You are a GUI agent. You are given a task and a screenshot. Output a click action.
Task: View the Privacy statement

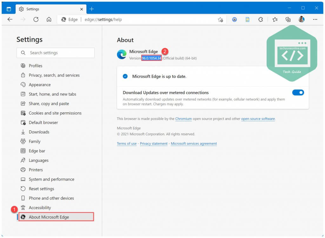coord(154,143)
